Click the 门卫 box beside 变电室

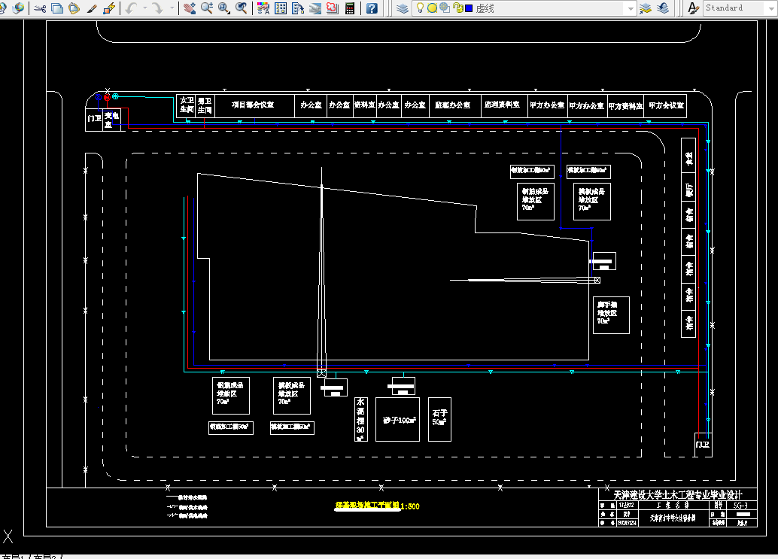click(94, 119)
